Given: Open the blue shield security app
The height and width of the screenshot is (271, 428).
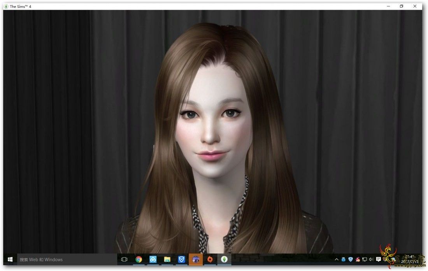Looking at the screenshot, I should coord(181,260).
